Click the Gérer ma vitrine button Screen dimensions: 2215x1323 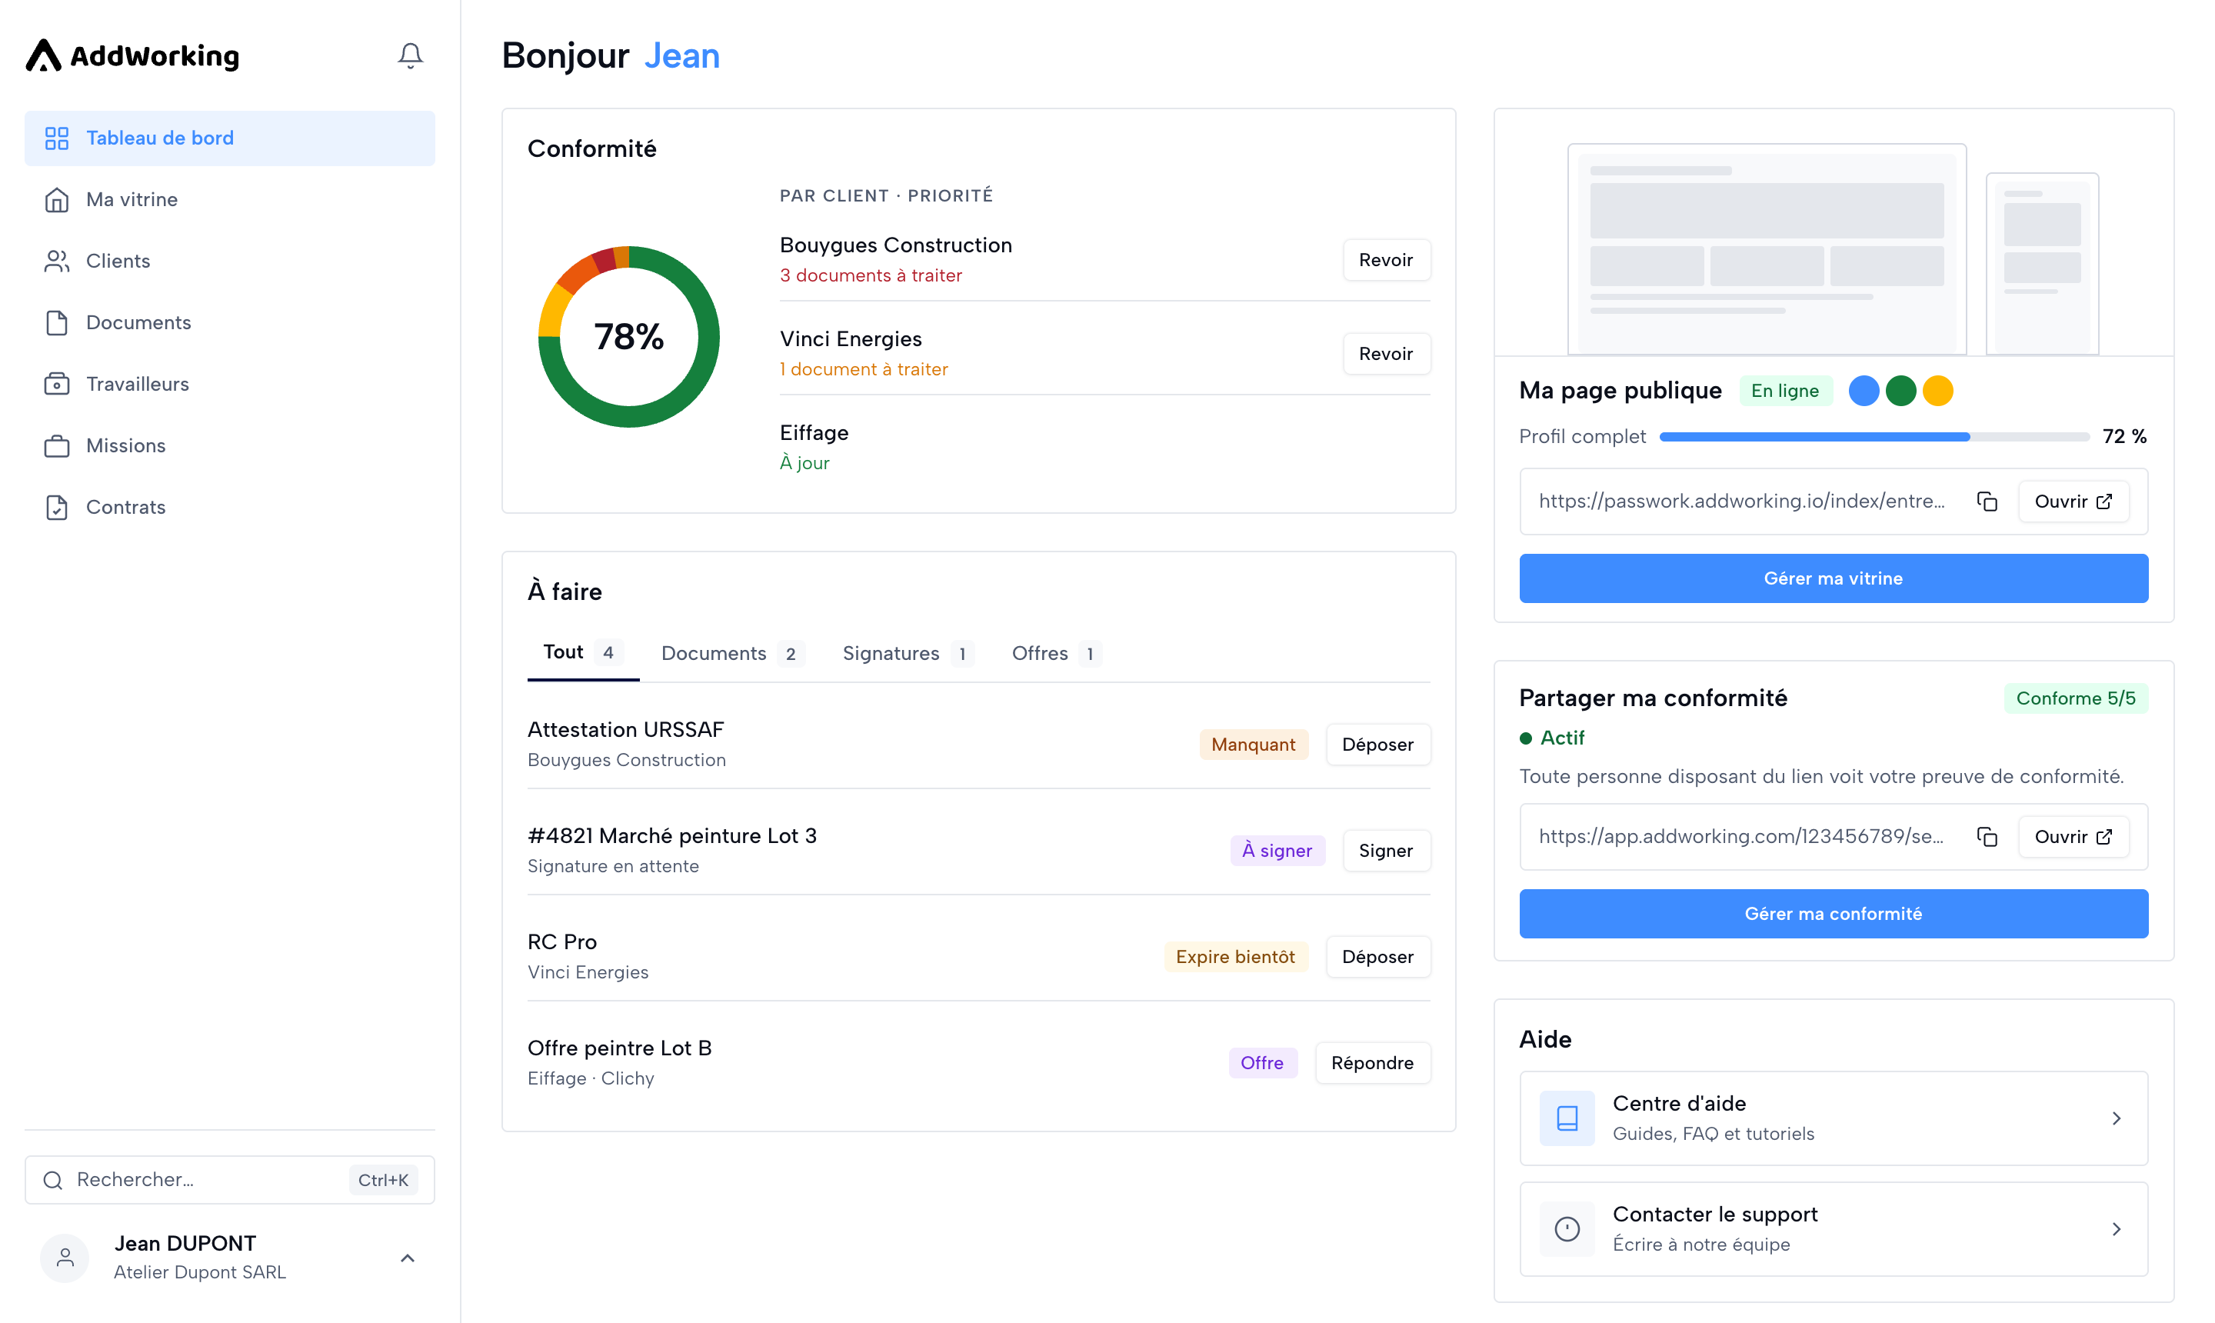(1834, 578)
